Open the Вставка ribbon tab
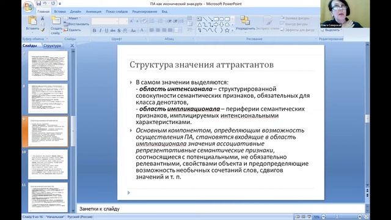391x220 pixels. 60,12
